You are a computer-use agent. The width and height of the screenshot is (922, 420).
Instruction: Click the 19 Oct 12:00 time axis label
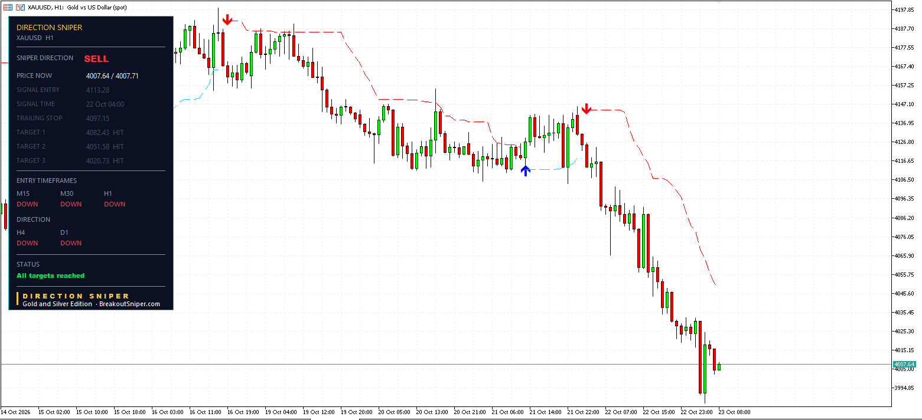(x=320, y=412)
